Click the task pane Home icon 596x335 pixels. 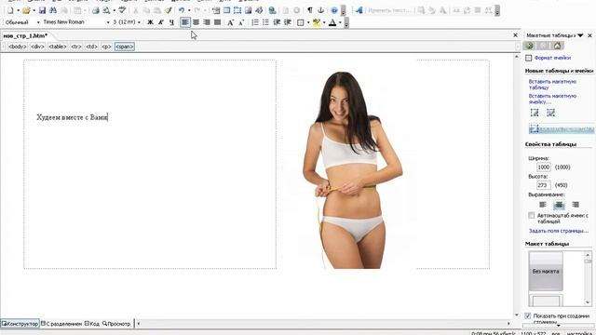(557, 46)
